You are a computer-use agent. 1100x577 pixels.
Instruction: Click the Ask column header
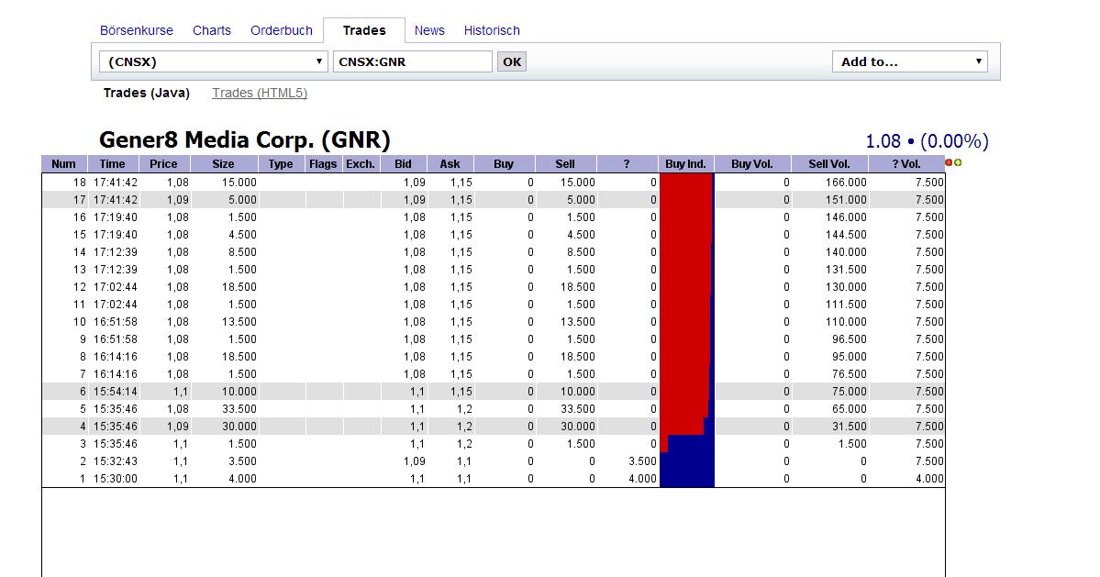(450, 164)
